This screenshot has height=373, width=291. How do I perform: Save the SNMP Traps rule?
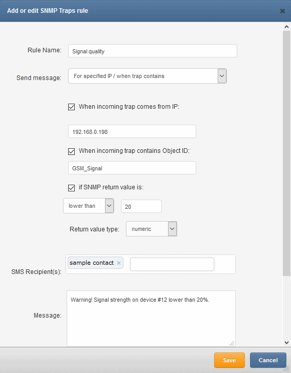[230, 360]
